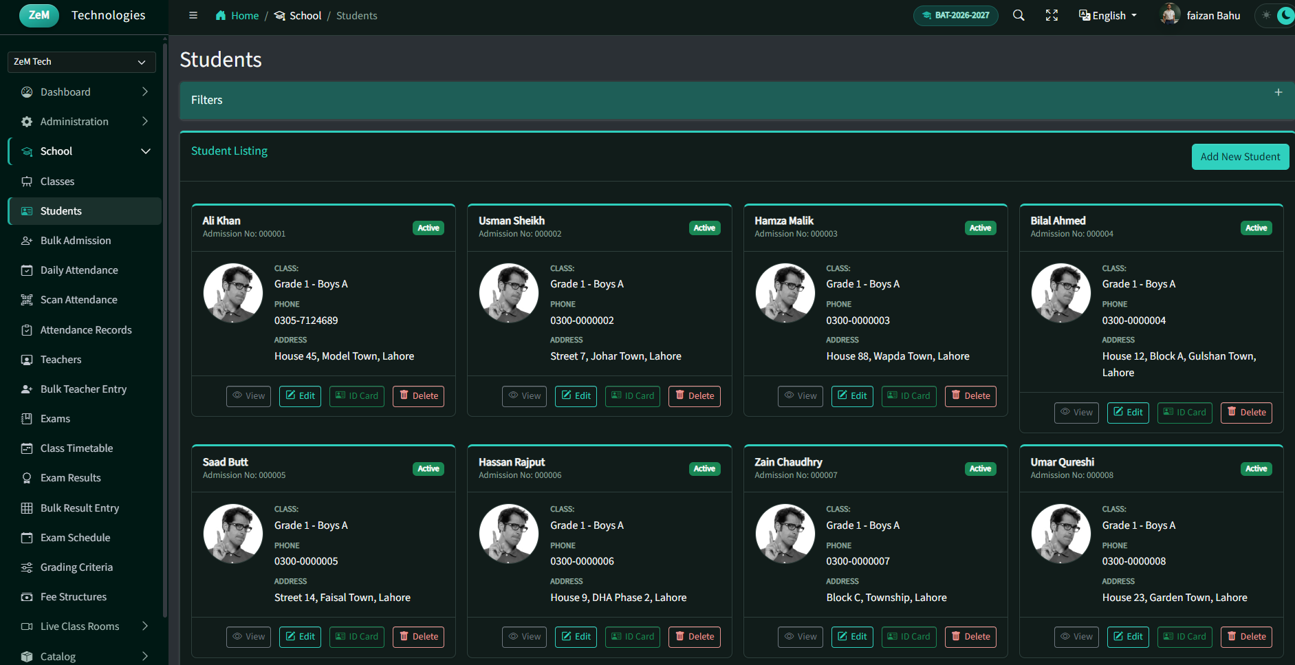Enter fullscreen mode icon
1295x665 pixels.
1052,15
